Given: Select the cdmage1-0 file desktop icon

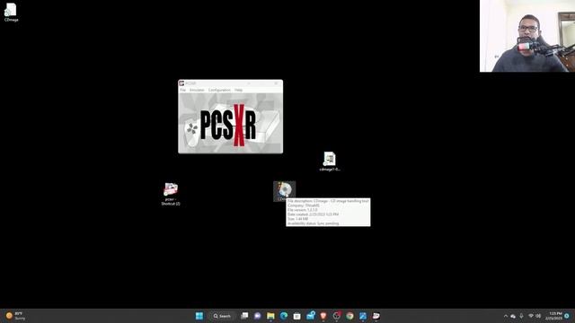Looking at the screenshot, I should (x=330, y=161).
